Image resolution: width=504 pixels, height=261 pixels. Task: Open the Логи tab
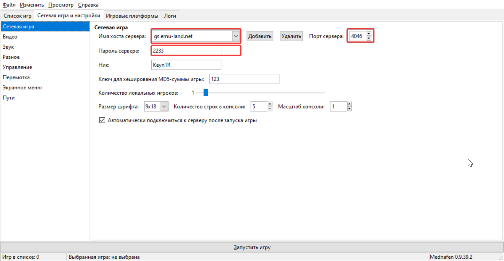point(170,16)
